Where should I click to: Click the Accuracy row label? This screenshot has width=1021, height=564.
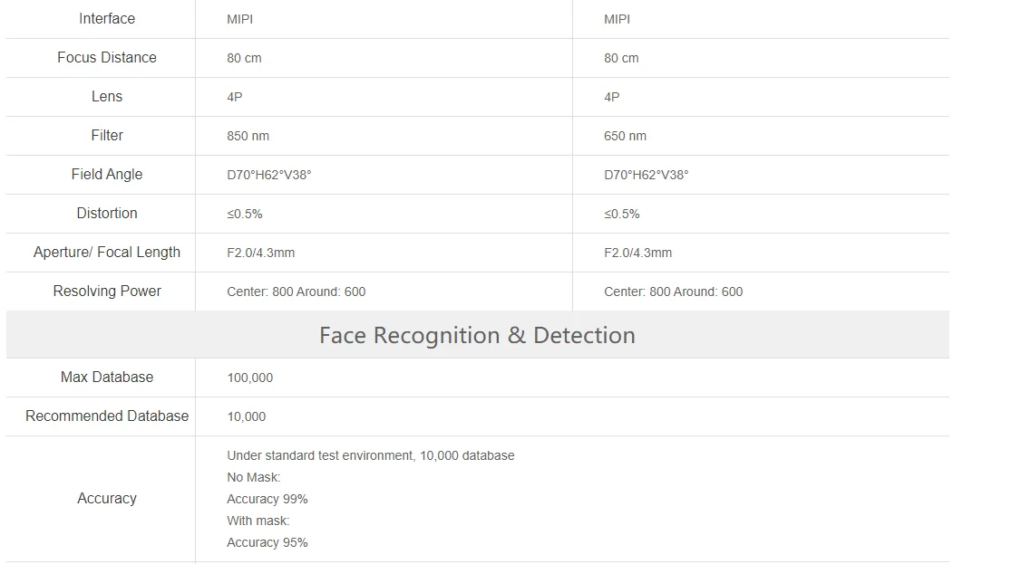107,499
